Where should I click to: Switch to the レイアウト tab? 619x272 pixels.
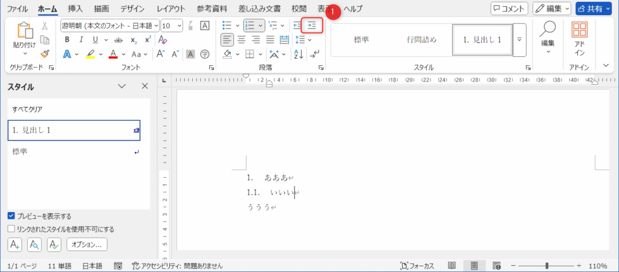click(x=171, y=8)
